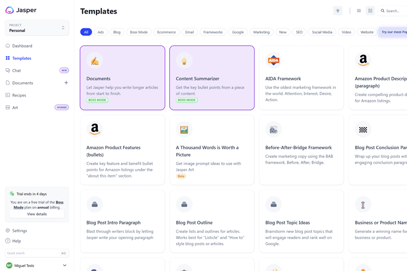Filter templates by Blog
Viewport: 407px width, 271px height.
coord(117,32)
